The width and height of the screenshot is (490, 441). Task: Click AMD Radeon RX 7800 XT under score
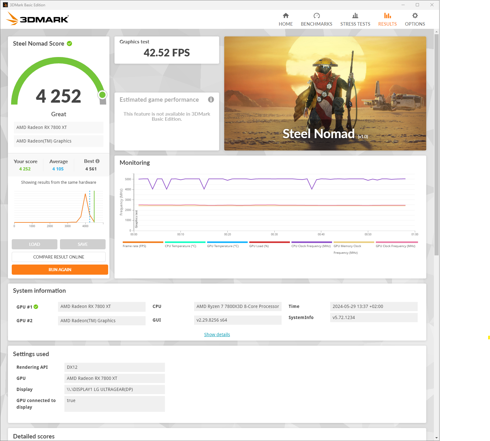59,127
